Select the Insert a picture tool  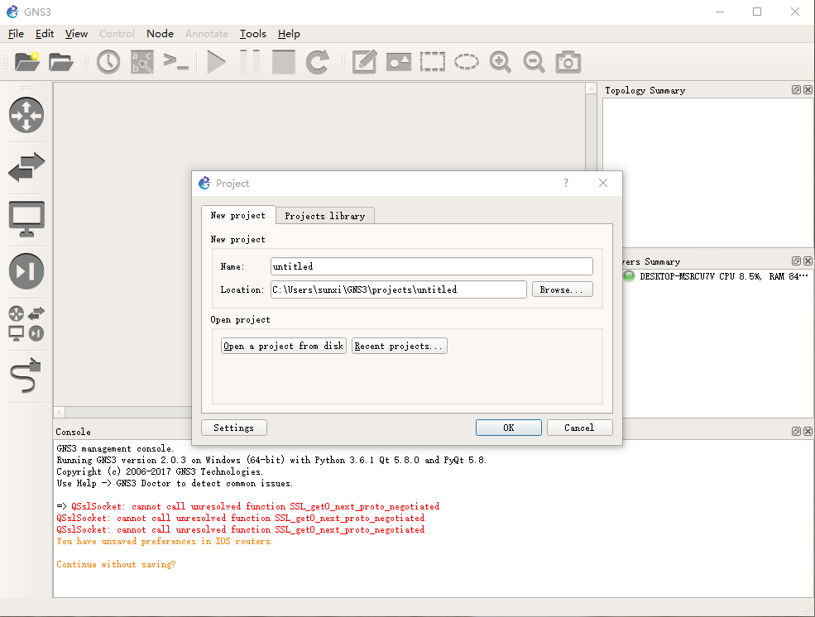click(x=399, y=62)
